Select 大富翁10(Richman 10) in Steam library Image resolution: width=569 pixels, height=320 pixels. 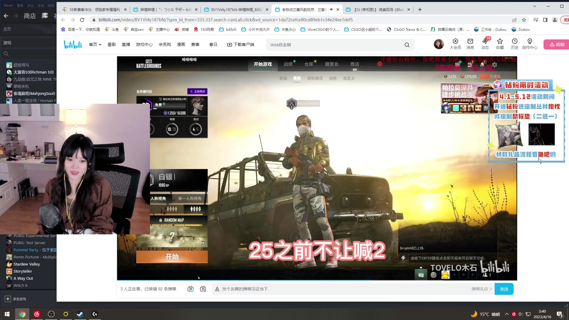pos(33,72)
